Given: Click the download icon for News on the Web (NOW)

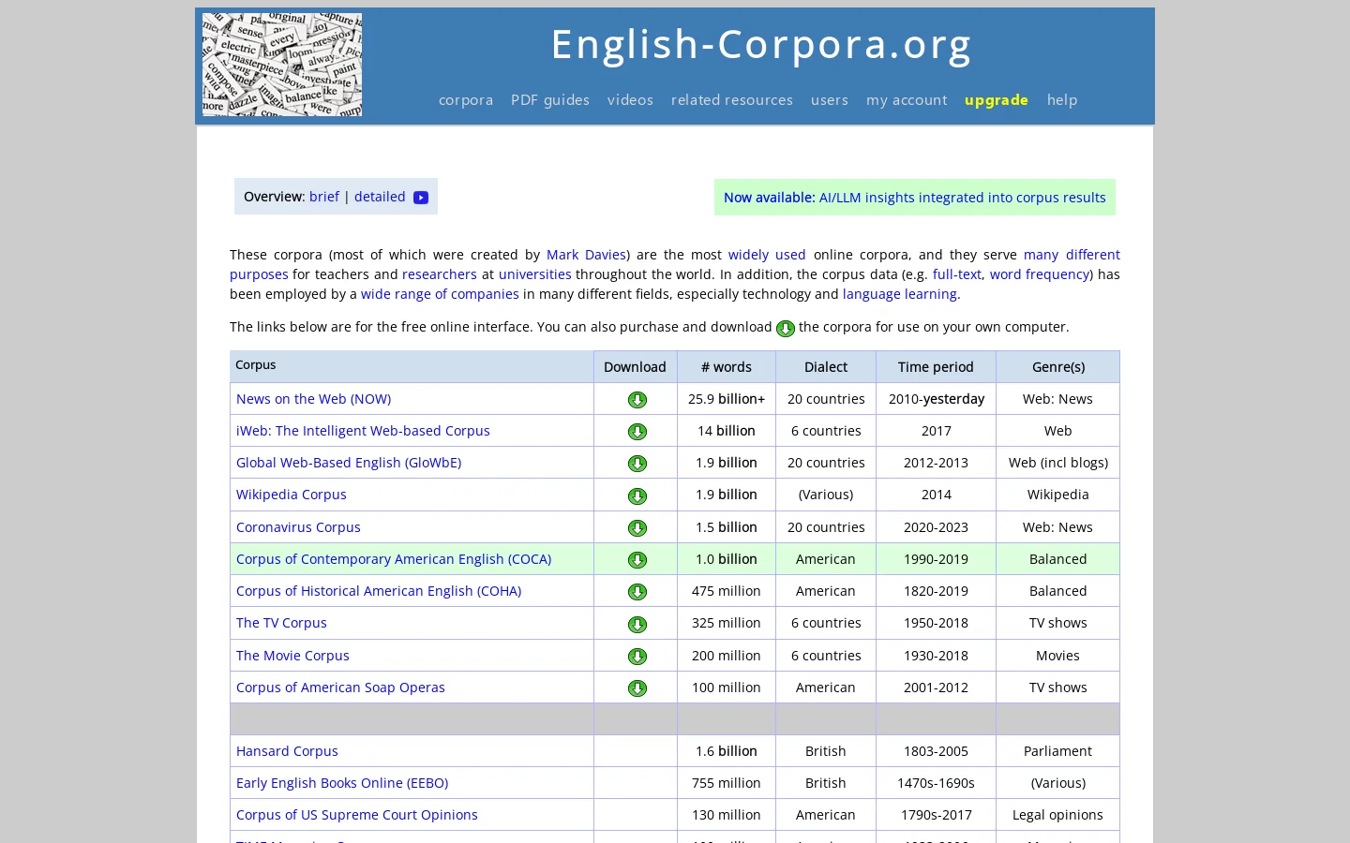Looking at the screenshot, I should coord(637,400).
